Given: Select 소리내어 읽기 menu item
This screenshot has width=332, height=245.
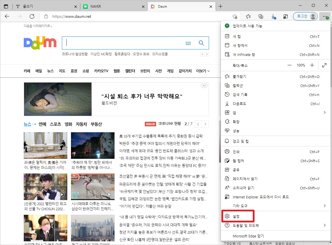Looking at the screenshot, I should 275,188.
